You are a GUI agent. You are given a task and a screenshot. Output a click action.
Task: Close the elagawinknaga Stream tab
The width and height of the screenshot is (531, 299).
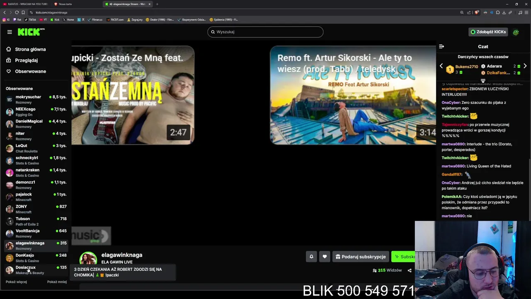click(149, 4)
